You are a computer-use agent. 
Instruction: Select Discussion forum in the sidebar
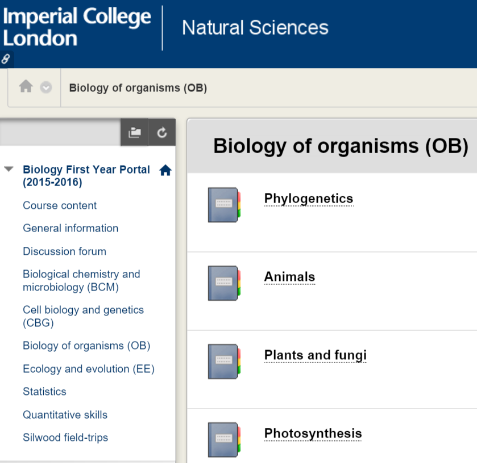tap(64, 251)
